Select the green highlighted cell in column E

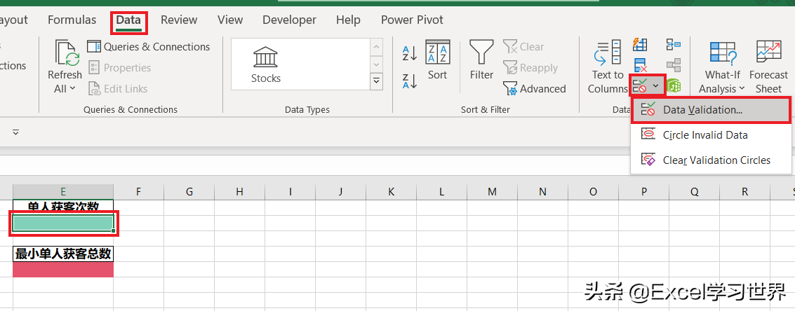[x=63, y=223]
